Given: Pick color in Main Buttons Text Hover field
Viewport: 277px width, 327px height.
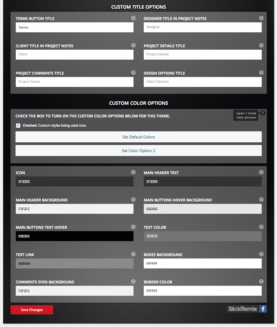Looking at the screenshot, I should coord(75,236).
